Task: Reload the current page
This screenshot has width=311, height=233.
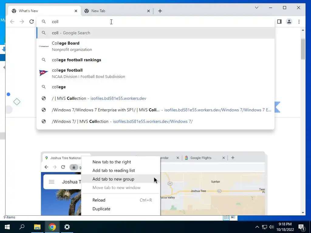Action: tap(32, 22)
